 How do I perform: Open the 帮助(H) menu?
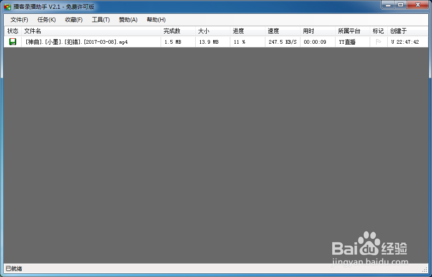pos(156,20)
